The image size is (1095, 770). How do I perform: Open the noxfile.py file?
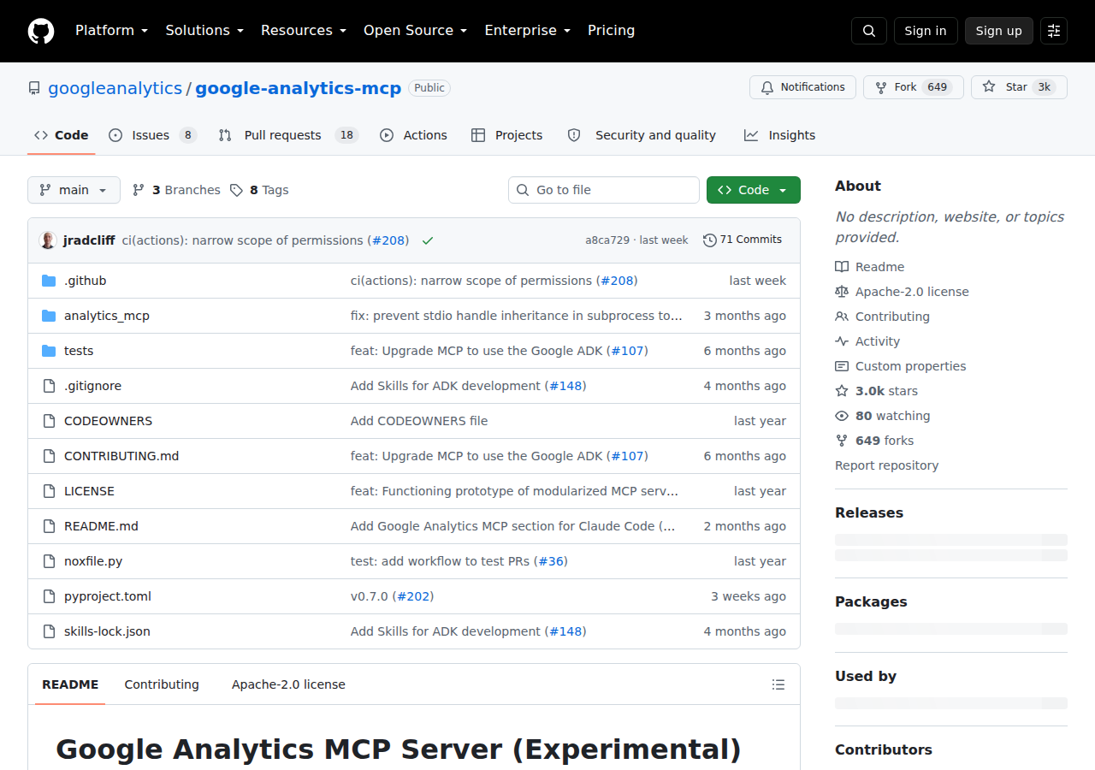point(93,561)
